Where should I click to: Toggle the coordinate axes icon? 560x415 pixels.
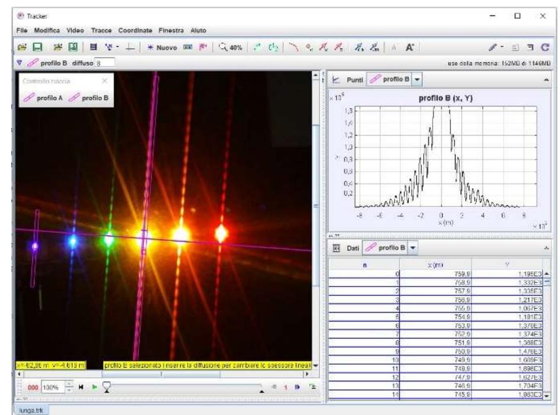130,47
